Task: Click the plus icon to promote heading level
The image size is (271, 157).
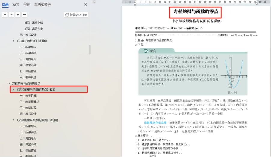Action: point(18,14)
